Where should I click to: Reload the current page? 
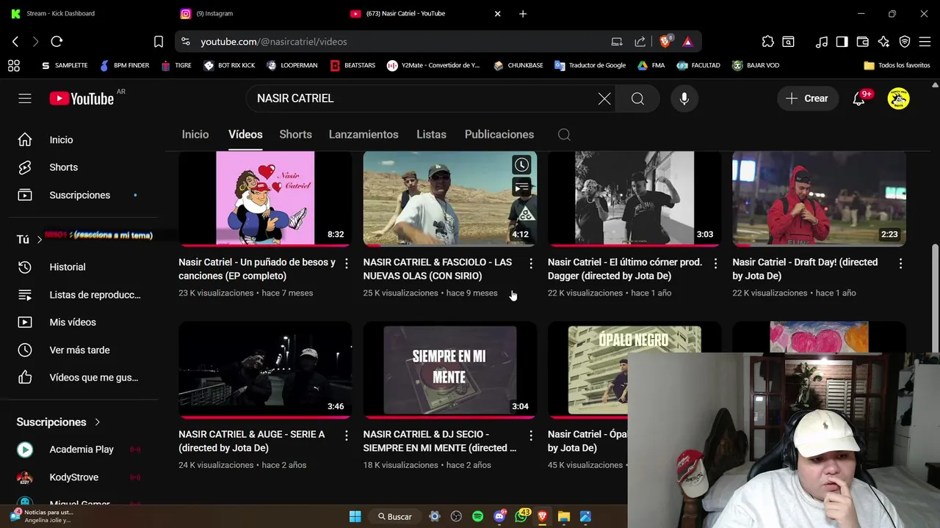[57, 42]
